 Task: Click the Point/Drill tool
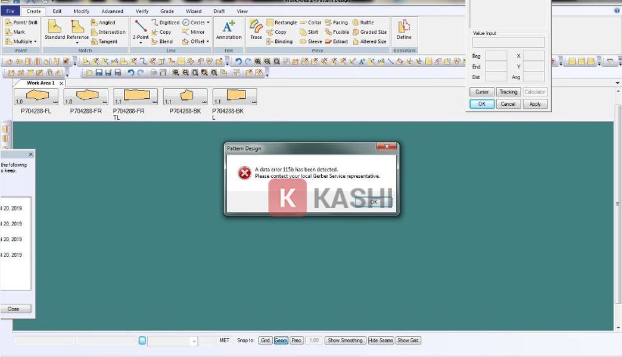pos(21,23)
